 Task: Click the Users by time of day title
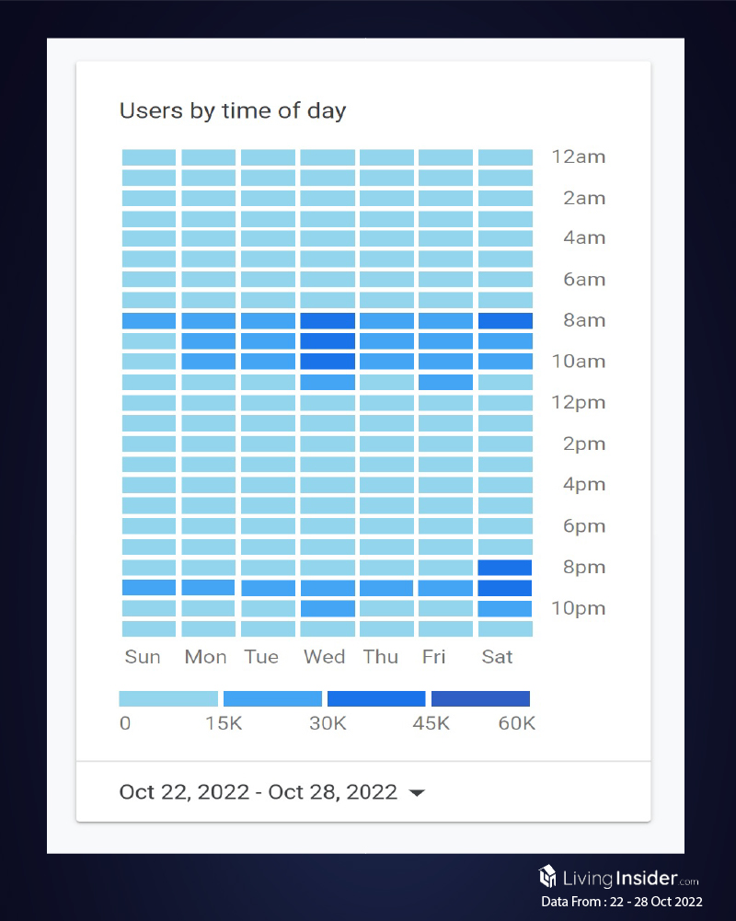(x=233, y=111)
